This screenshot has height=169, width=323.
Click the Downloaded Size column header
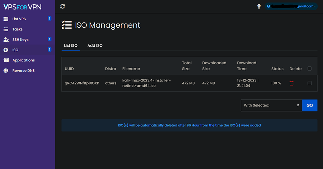pos(214,66)
